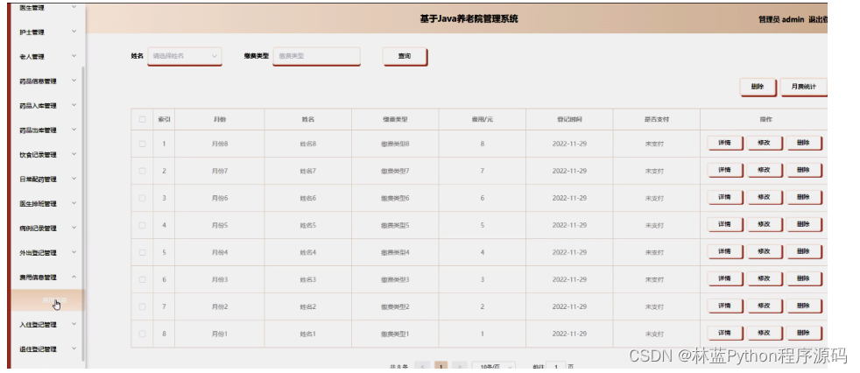View 详情 for row 姓名6

[x=724, y=198]
